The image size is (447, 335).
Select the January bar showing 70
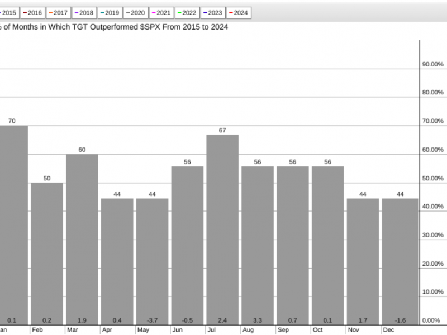click(13, 225)
